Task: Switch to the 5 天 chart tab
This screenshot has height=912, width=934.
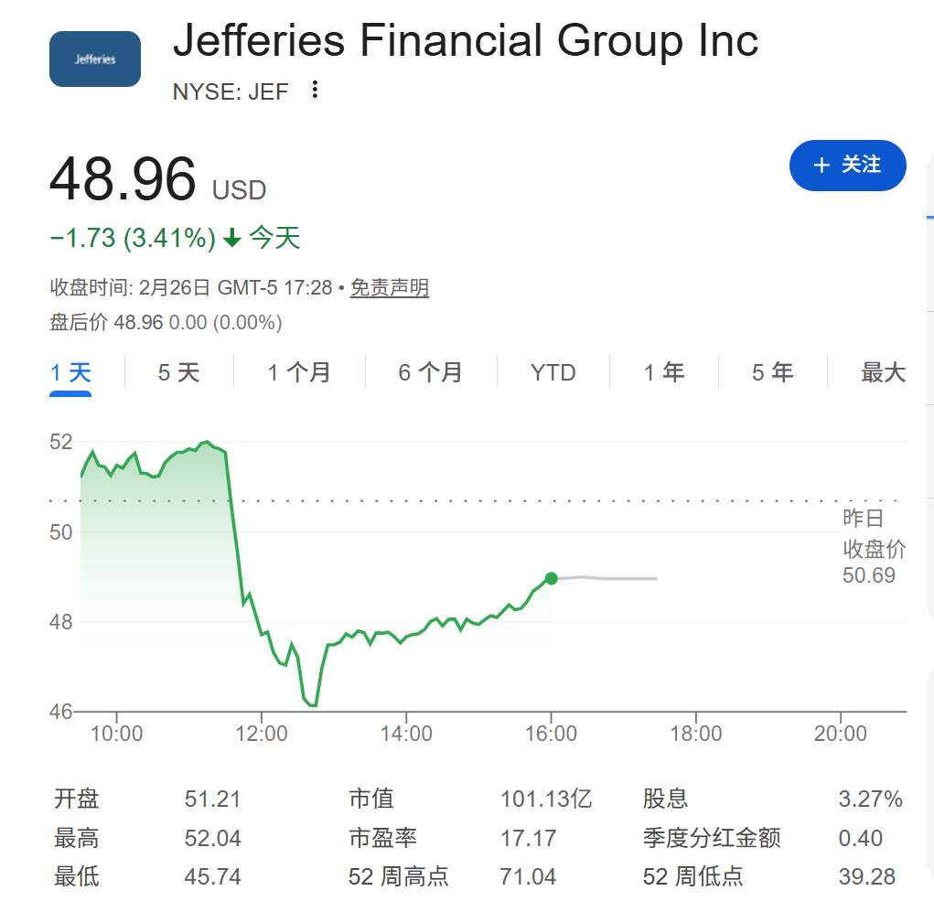Action: pyautogui.click(x=177, y=372)
